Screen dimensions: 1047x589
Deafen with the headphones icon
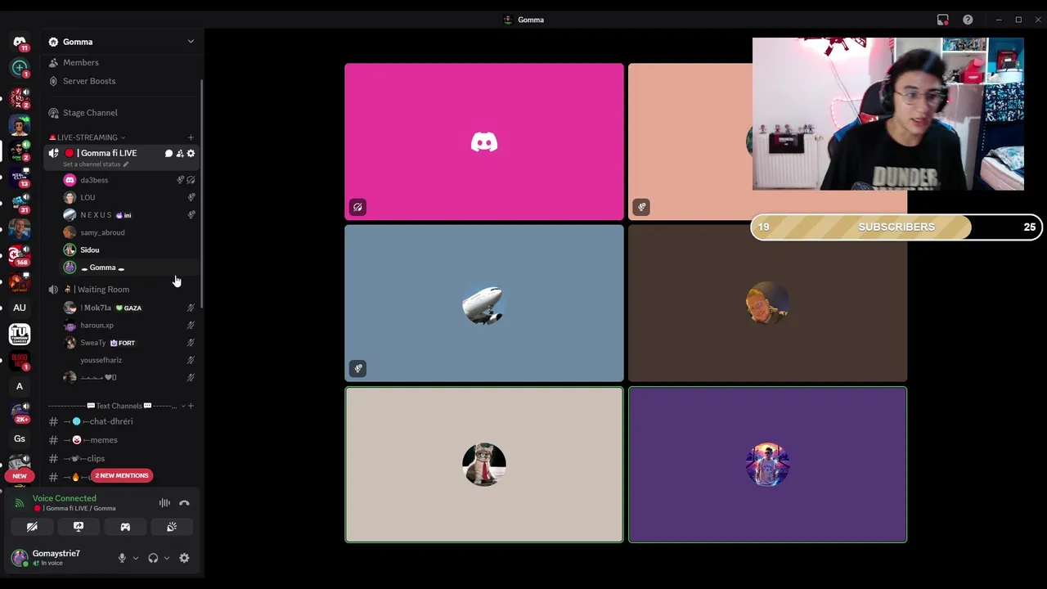click(x=153, y=558)
